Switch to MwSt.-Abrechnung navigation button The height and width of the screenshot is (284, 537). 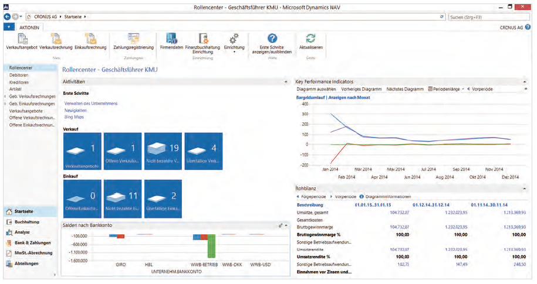31,253
